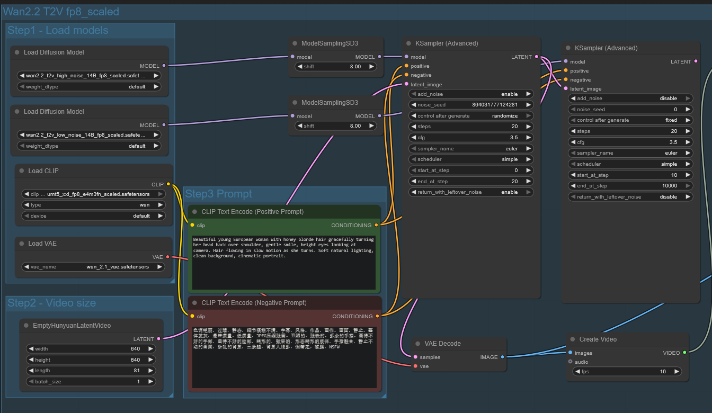
Task: Open the sampler_name dropdown in the left KSampler
Action: click(470, 149)
